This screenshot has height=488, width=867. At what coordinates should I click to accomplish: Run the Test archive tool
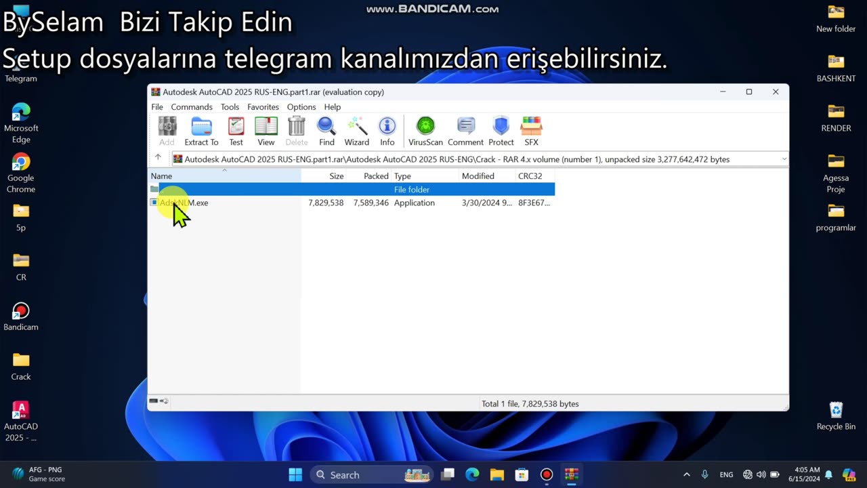click(236, 131)
